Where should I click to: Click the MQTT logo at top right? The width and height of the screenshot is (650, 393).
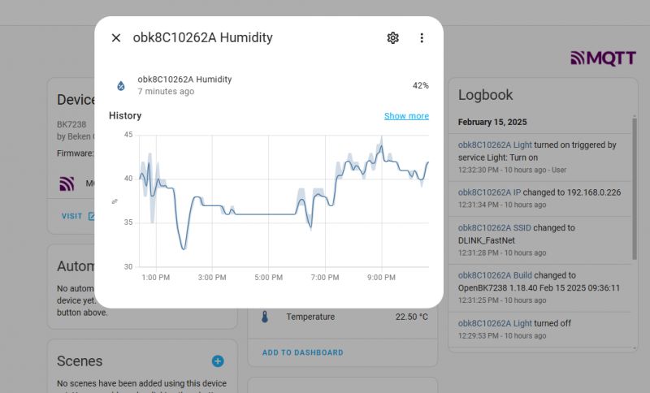pos(603,58)
